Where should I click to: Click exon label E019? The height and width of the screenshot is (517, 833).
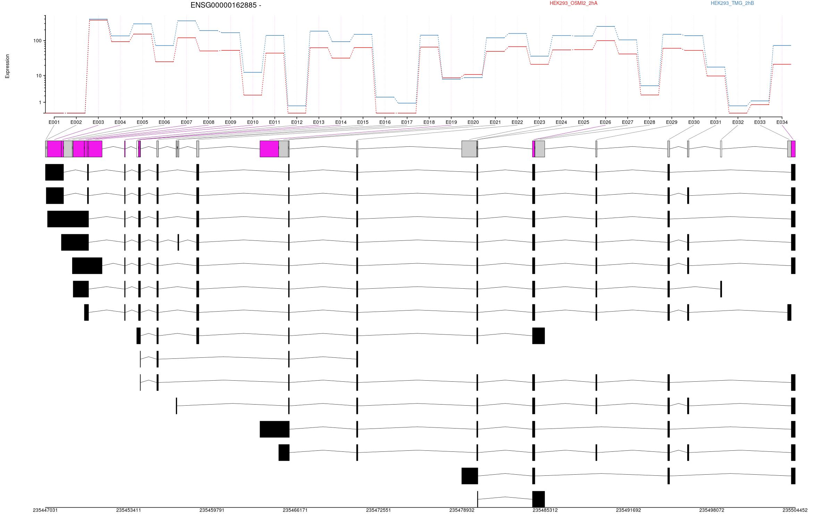coord(451,122)
